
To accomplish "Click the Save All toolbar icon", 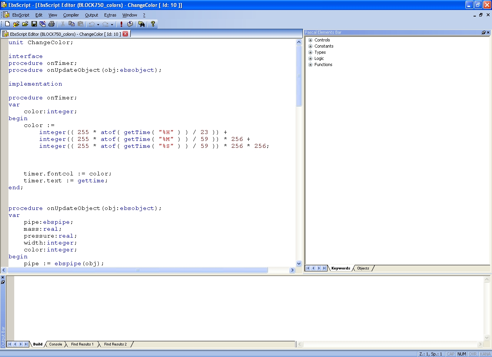I will coord(43,24).
